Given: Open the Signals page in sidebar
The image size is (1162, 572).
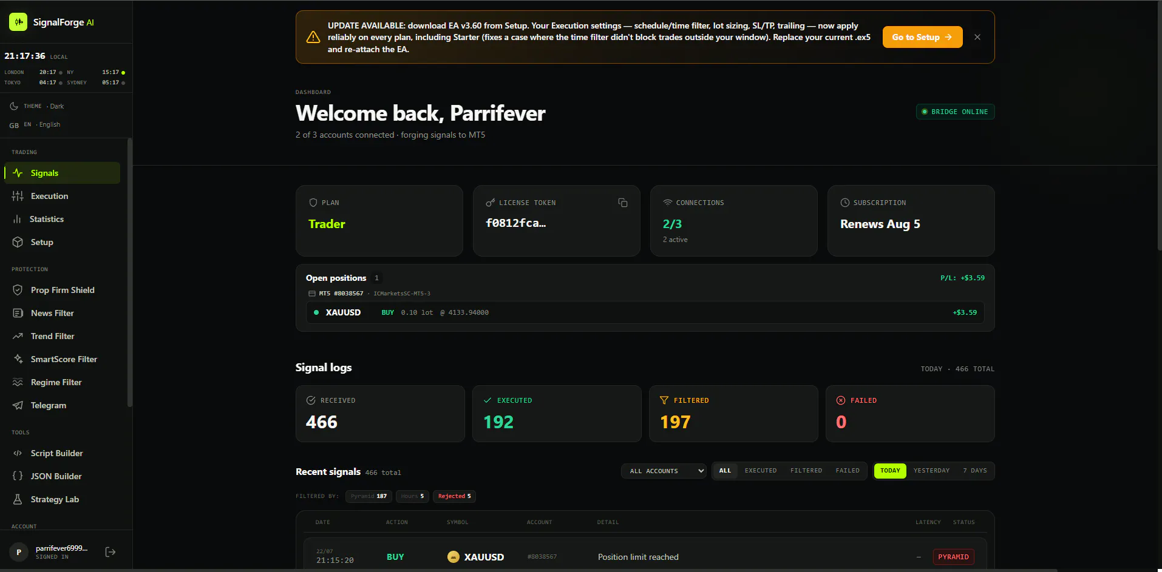Looking at the screenshot, I should point(62,173).
